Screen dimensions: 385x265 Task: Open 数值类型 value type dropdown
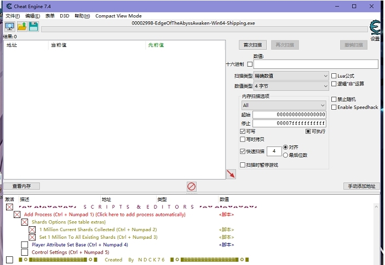pos(291,86)
